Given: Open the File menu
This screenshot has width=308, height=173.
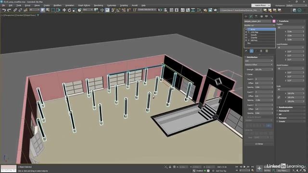Looking at the screenshot, I should click(3, 5).
